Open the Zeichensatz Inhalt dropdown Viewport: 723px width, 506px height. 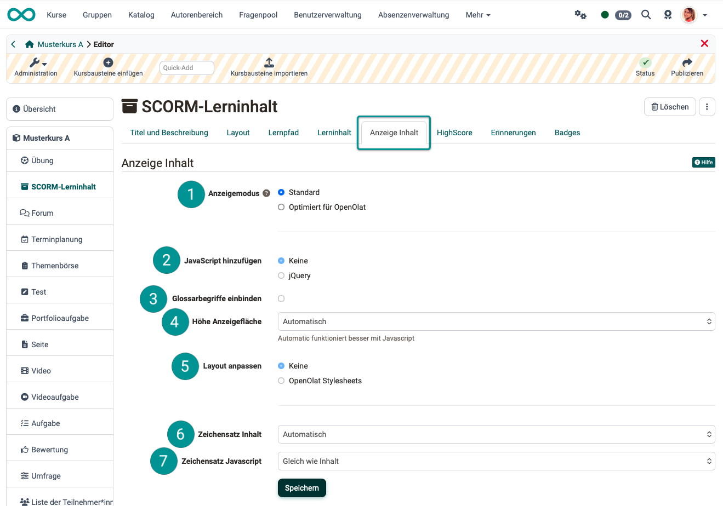coord(496,434)
